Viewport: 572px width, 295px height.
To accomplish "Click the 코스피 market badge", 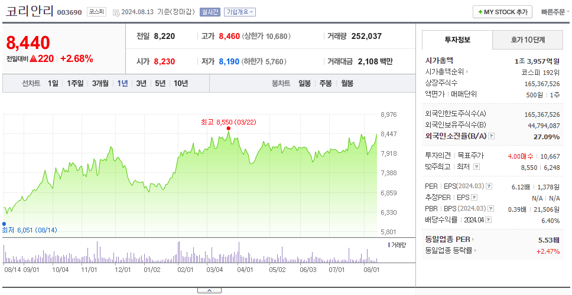I will tap(96, 12).
